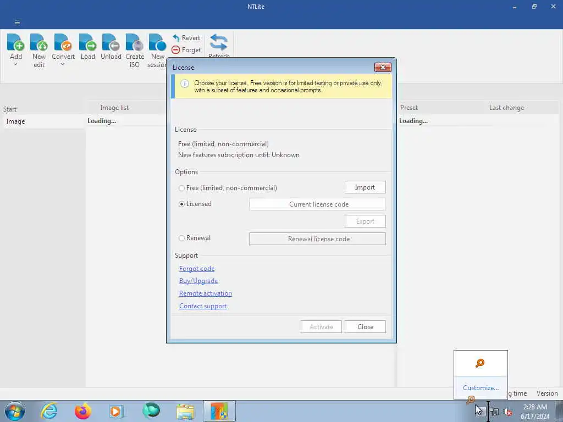Image resolution: width=563 pixels, height=422 pixels.
Task: Click the Unload toolbar icon
Action: [111, 42]
